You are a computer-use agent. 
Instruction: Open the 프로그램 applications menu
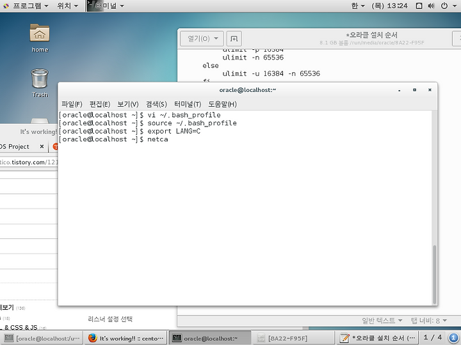pyautogui.click(x=25, y=6)
